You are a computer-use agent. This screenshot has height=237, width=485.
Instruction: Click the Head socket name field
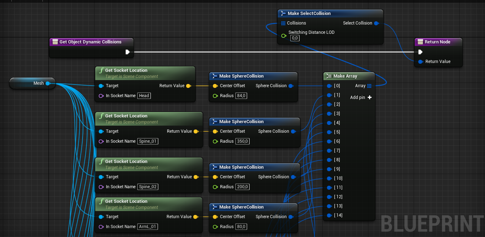144,96
